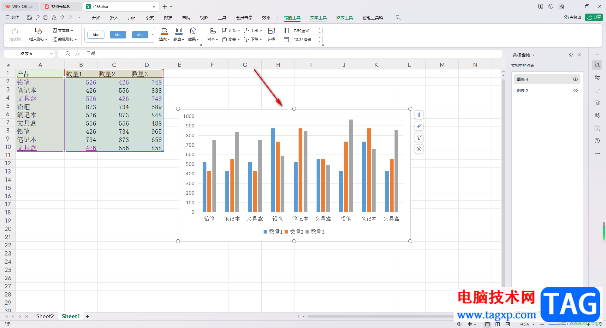
Task: Apply the middle blue Abc shape style
Action: pos(118,35)
